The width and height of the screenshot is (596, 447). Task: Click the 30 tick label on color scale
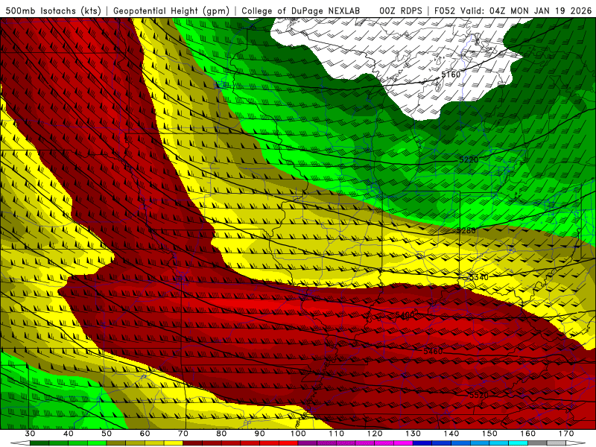pyautogui.click(x=30, y=434)
